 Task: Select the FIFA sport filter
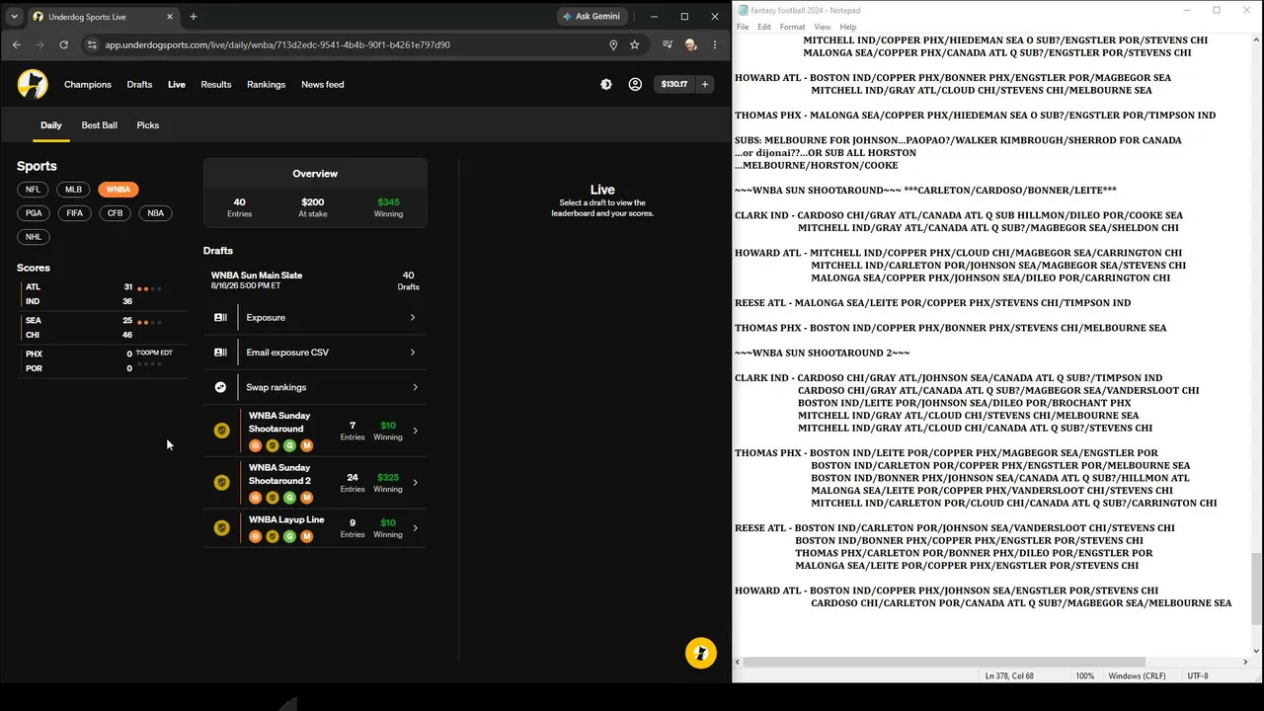pos(75,213)
